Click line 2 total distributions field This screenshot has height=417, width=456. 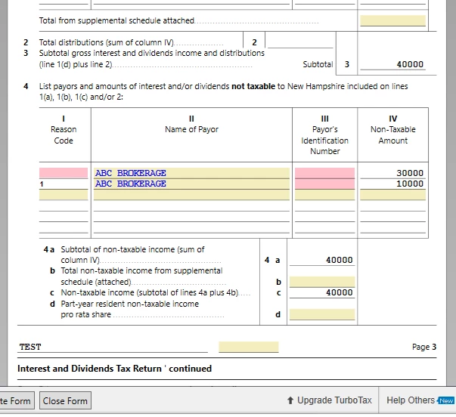300,42
